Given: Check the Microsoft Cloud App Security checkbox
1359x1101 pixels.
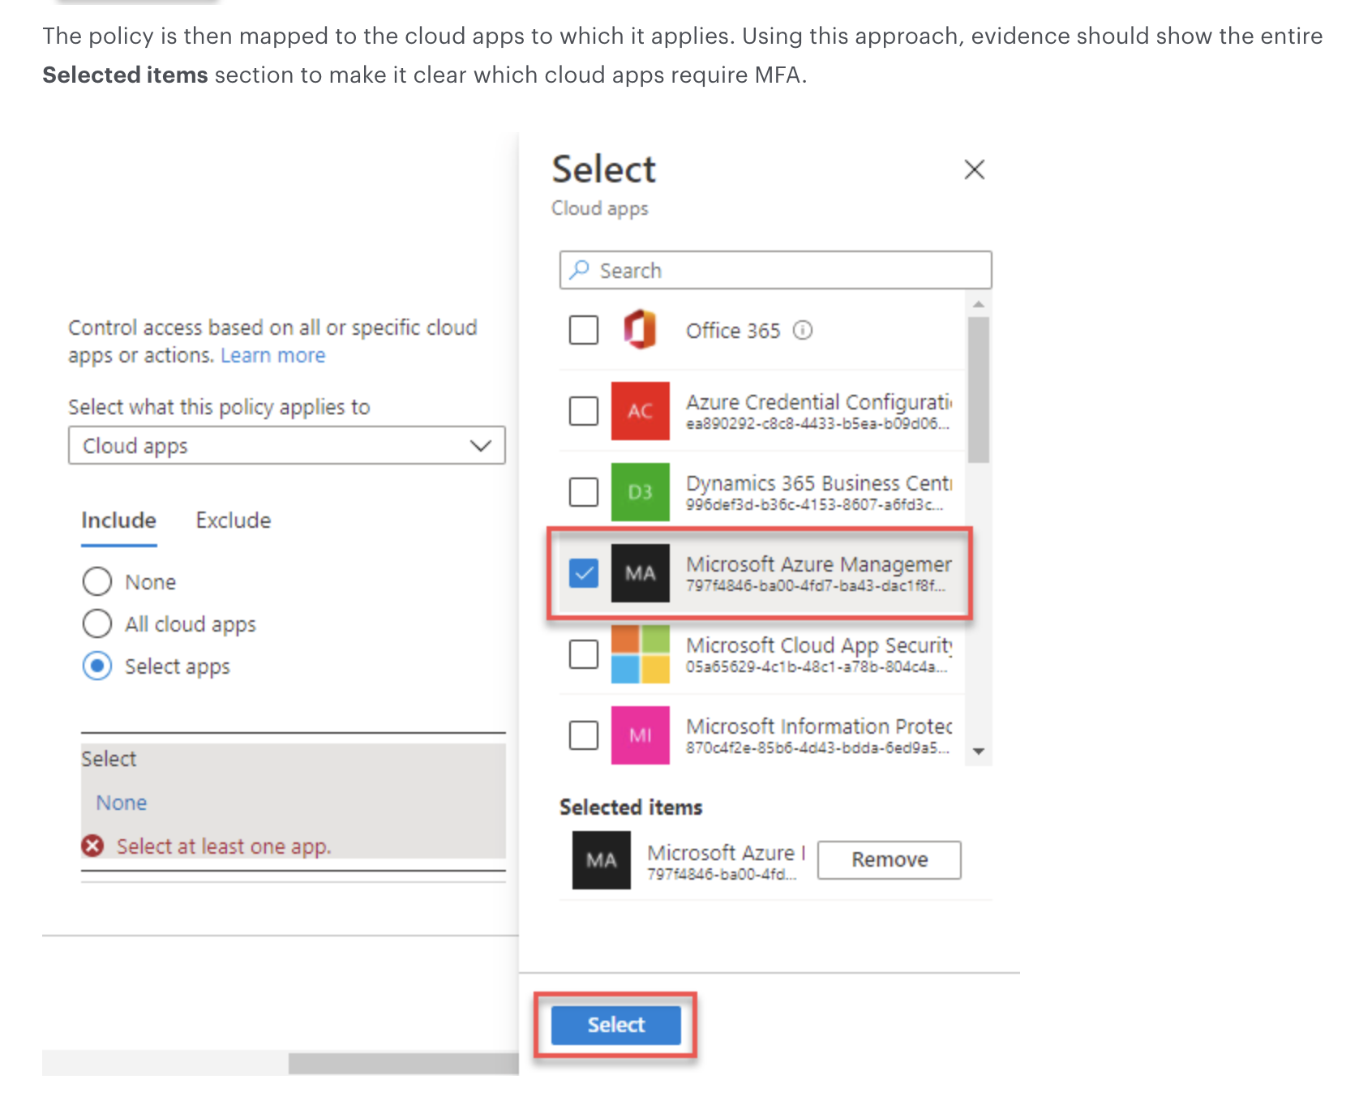Looking at the screenshot, I should (x=584, y=654).
